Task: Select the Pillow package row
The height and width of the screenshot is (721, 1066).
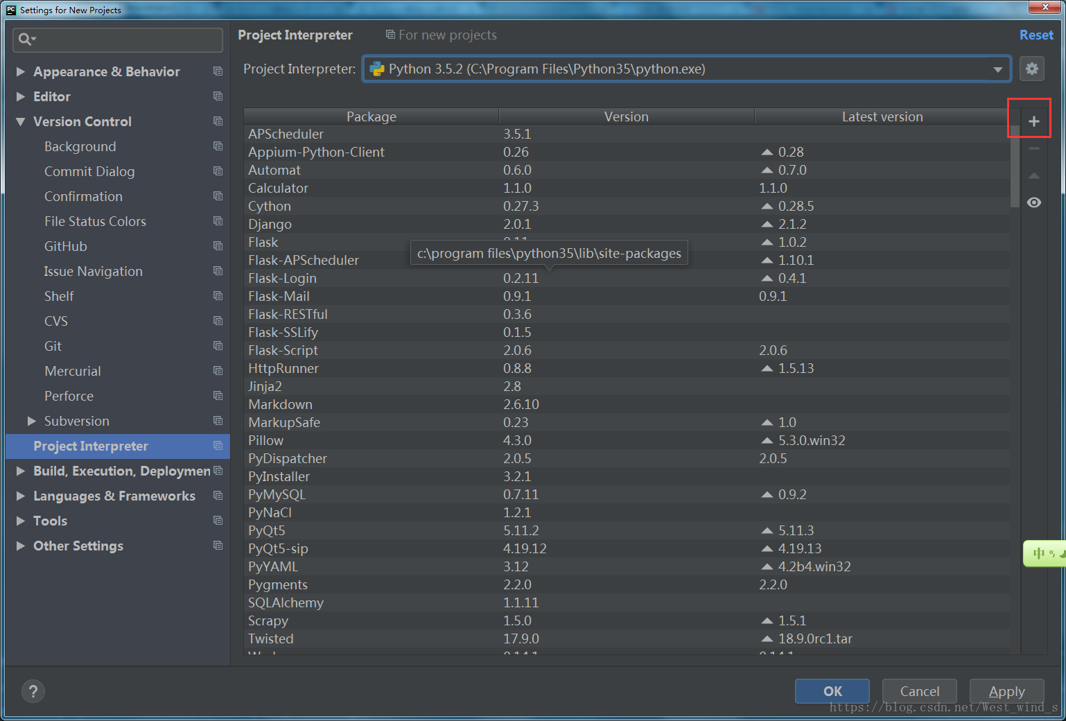Action: [627, 440]
